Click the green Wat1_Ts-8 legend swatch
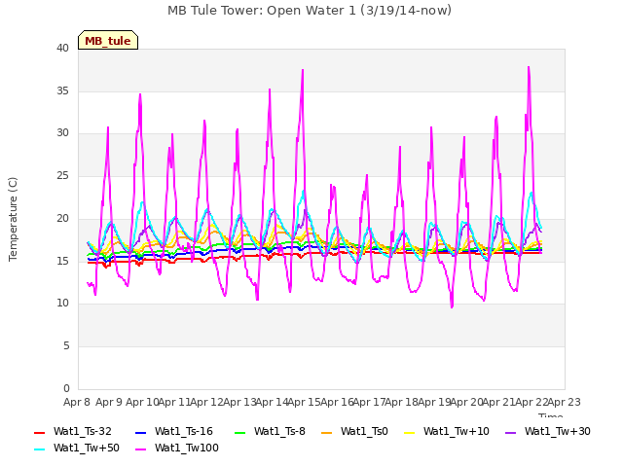 240,432
